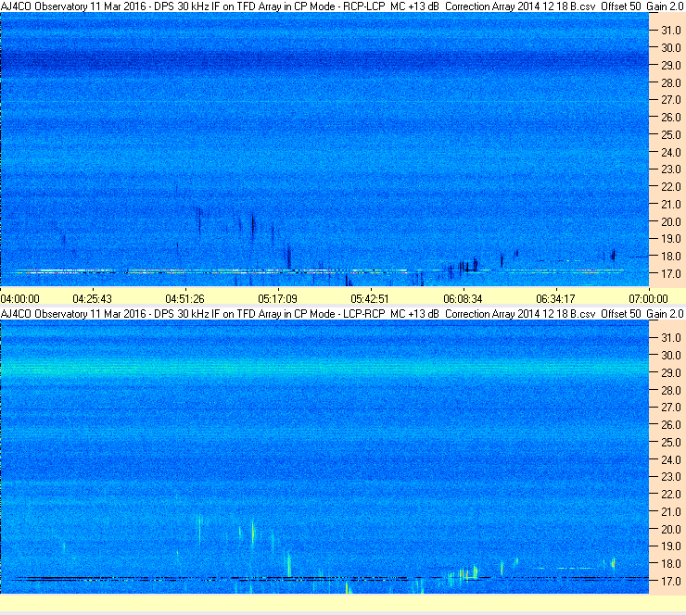The height and width of the screenshot is (615, 686).
Task: Click 19.0 frequency label in LCP-RCP chart
Action: pos(670,546)
